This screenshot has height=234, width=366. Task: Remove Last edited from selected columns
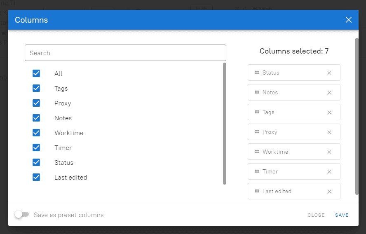point(329,192)
